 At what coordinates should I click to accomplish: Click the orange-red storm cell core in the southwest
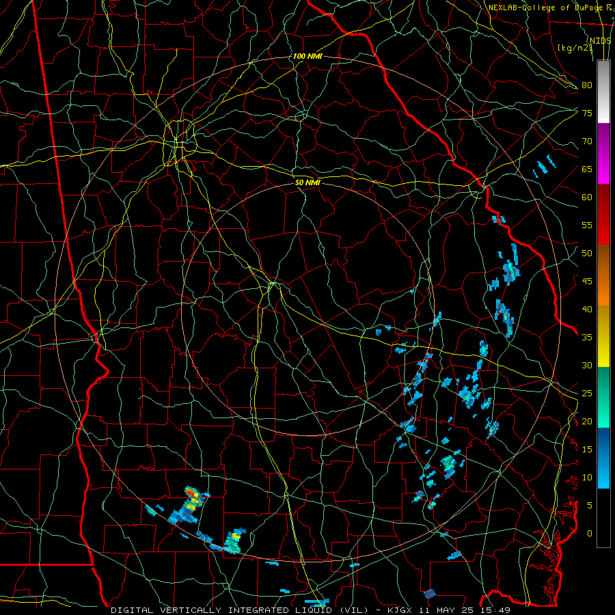click(191, 491)
